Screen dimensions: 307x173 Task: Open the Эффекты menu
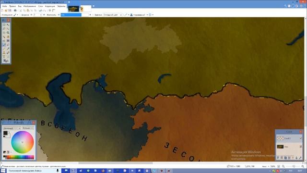[61, 6]
